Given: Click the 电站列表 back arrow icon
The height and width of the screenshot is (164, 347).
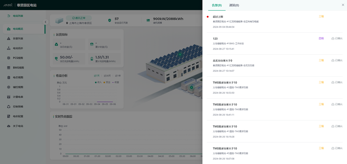Looking at the screenshot, I should tap(9, 16).
